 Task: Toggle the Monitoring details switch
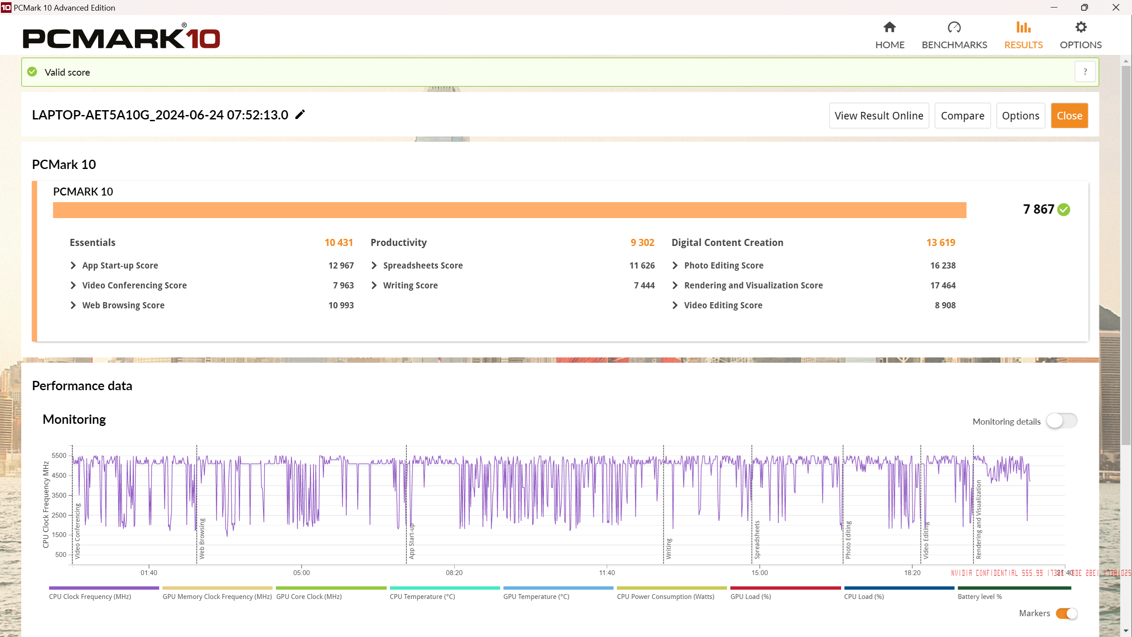point(1061,421)
